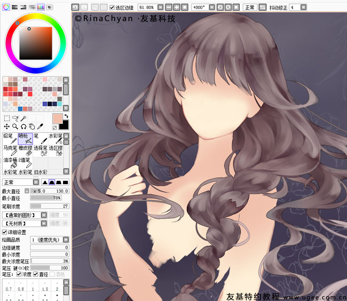Flip the canvas horizontally
Image resolution: width=347 pixels, height=301 pixels.
[263, 7]
